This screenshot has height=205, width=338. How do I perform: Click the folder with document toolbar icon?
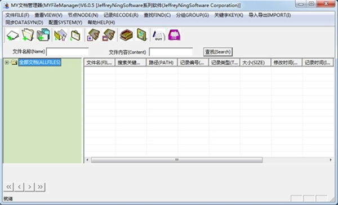tap(61, 35)
